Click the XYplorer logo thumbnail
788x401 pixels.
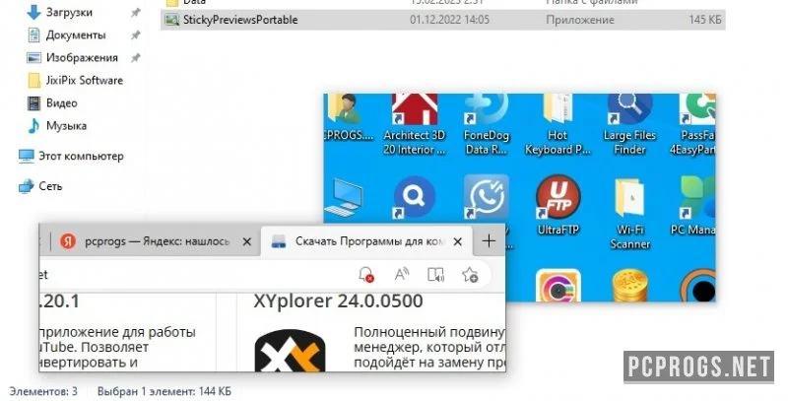click(x=290, y=351)
